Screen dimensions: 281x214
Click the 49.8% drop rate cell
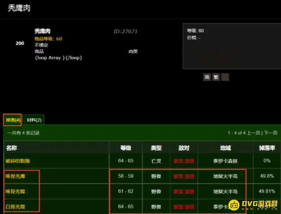point(267,176)
